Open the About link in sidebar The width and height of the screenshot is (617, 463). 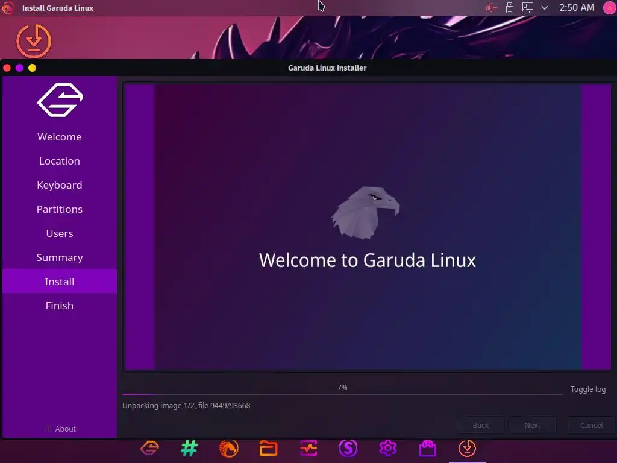tap(60, 429)
